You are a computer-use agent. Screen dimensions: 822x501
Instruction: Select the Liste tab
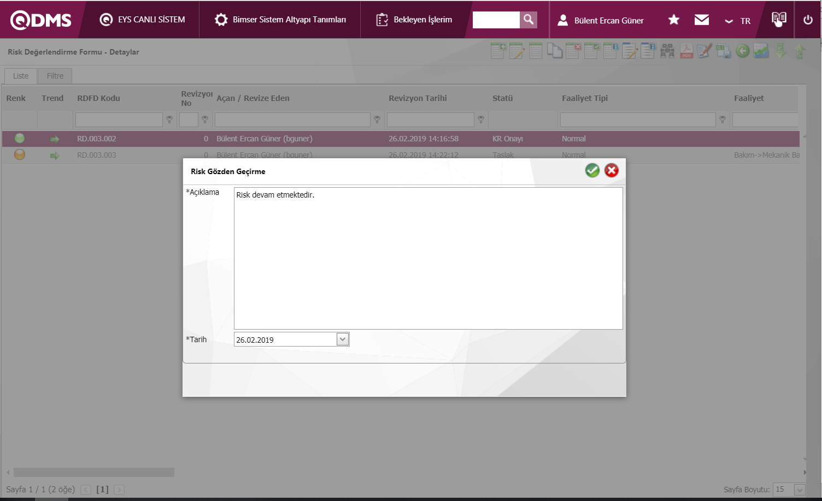tap(21, 76)
